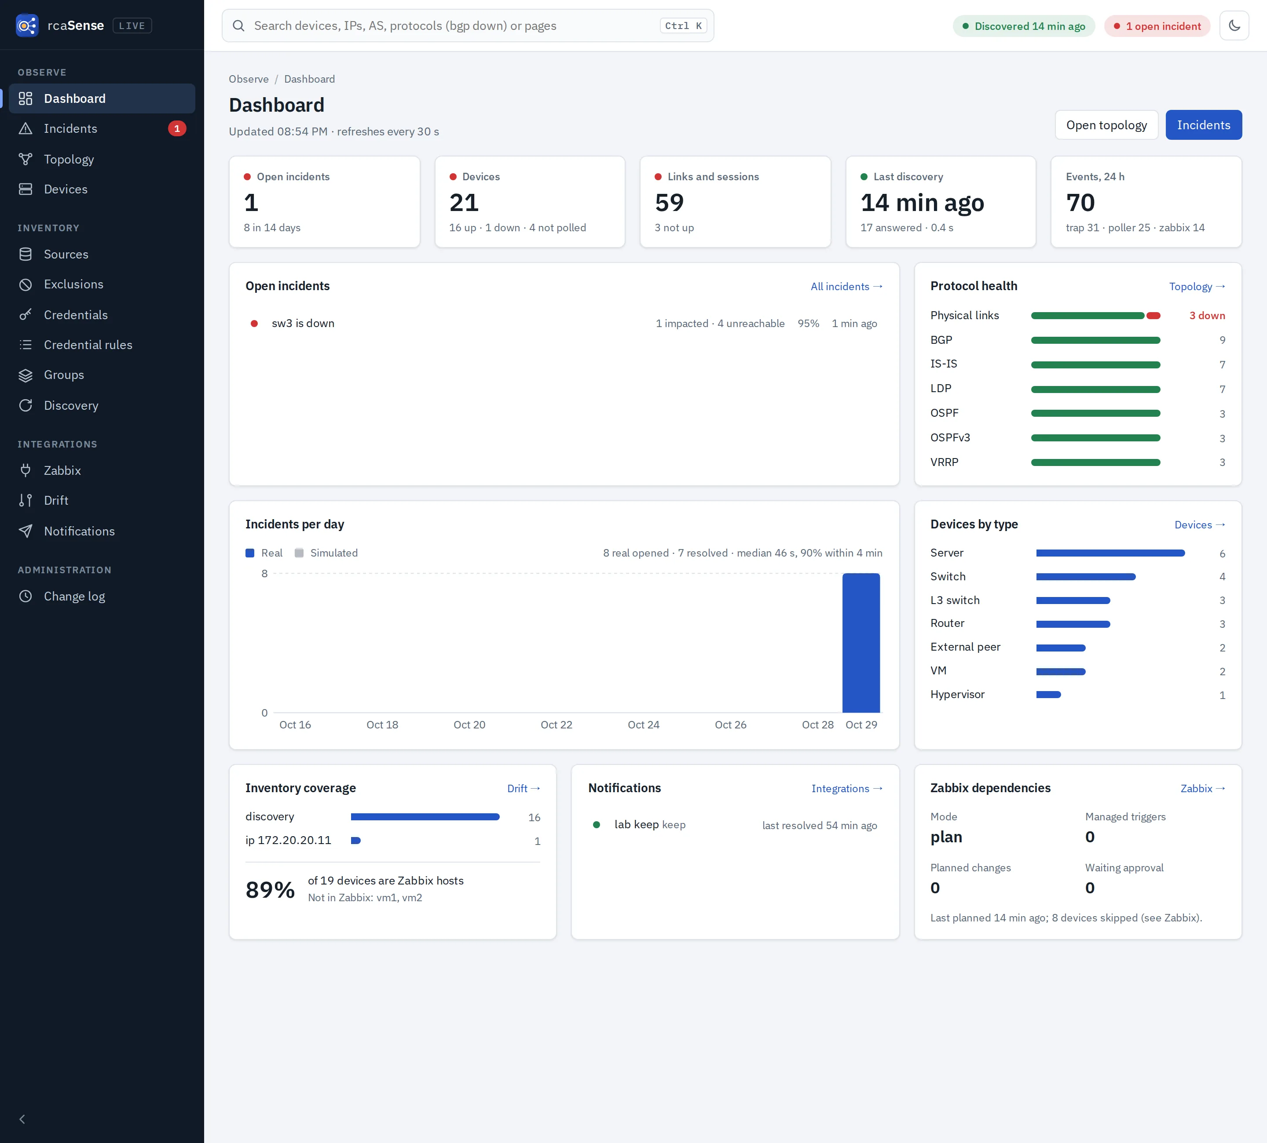Follow Zabbix link in Zabbix dependencies
The height and width of the screenshot is (1143, 1267).
point(1203,789)
